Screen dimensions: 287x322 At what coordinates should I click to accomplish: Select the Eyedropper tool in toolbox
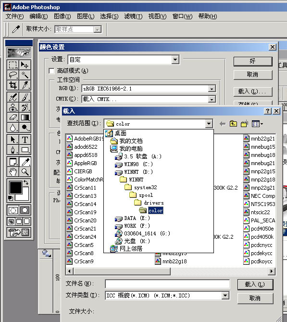25,162
